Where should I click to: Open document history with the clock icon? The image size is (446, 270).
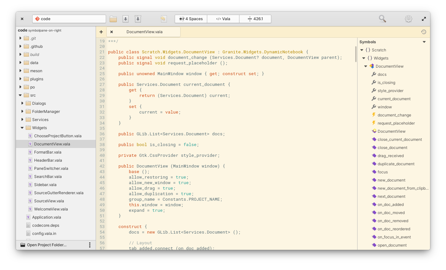click(x=424, y=32)
